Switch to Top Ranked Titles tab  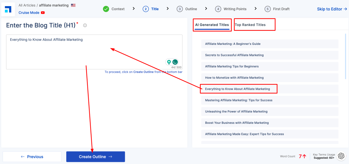[250, 25]
